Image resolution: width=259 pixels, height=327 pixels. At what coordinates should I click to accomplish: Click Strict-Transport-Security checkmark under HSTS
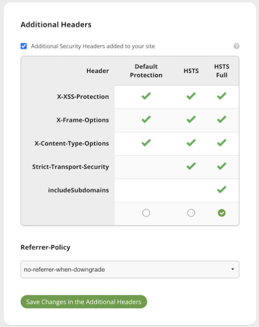pos(191,166)
